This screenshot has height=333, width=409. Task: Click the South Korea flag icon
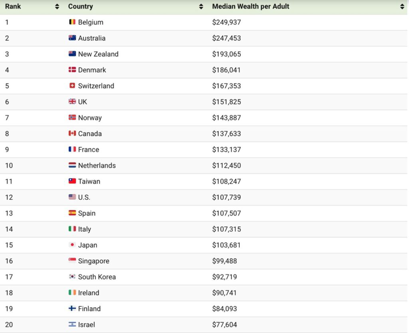pyautogui.click(x=72, y=277)
